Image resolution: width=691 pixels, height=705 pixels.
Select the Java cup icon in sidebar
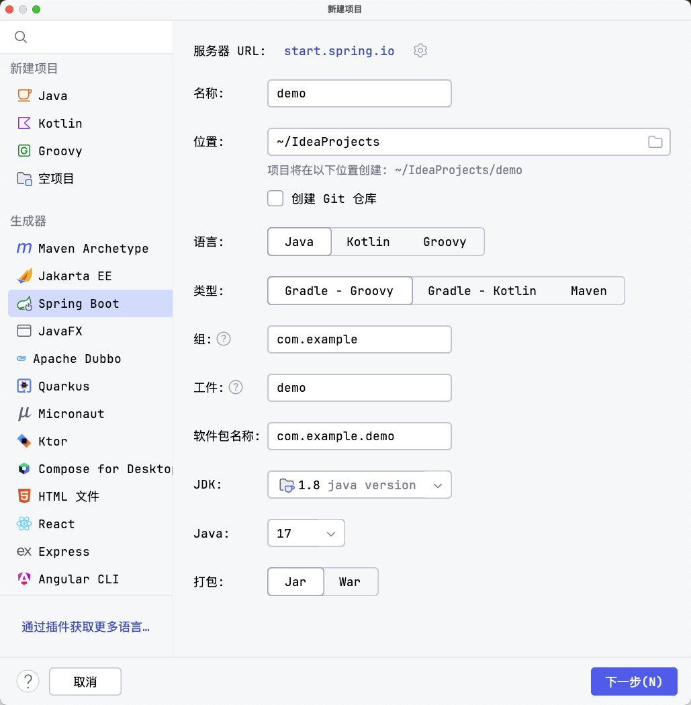tap(24, 95)
